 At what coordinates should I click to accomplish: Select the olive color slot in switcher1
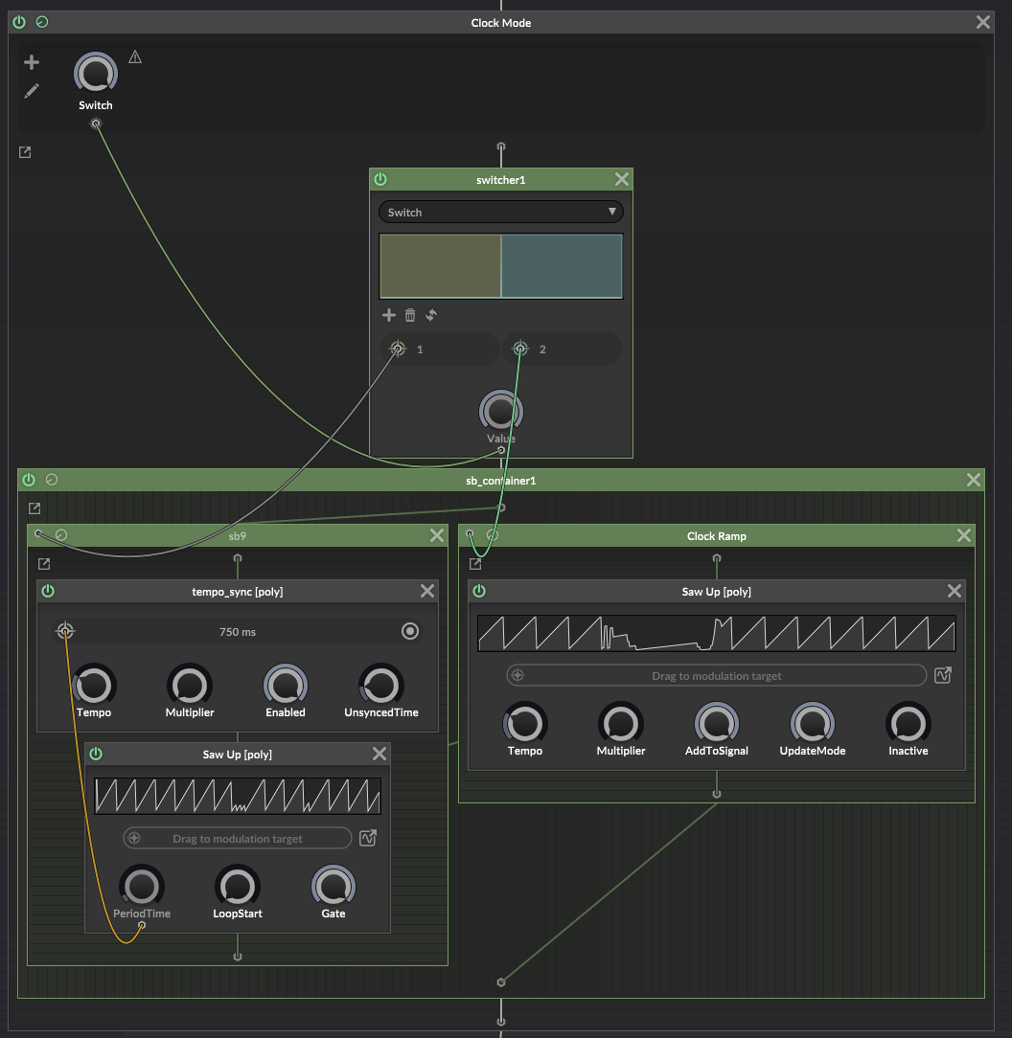coord(440,266)
